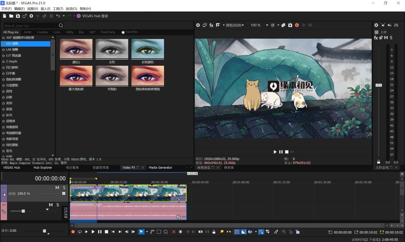Adjust audio track 2 volume slider
The image size is (405, 242).
23,211
